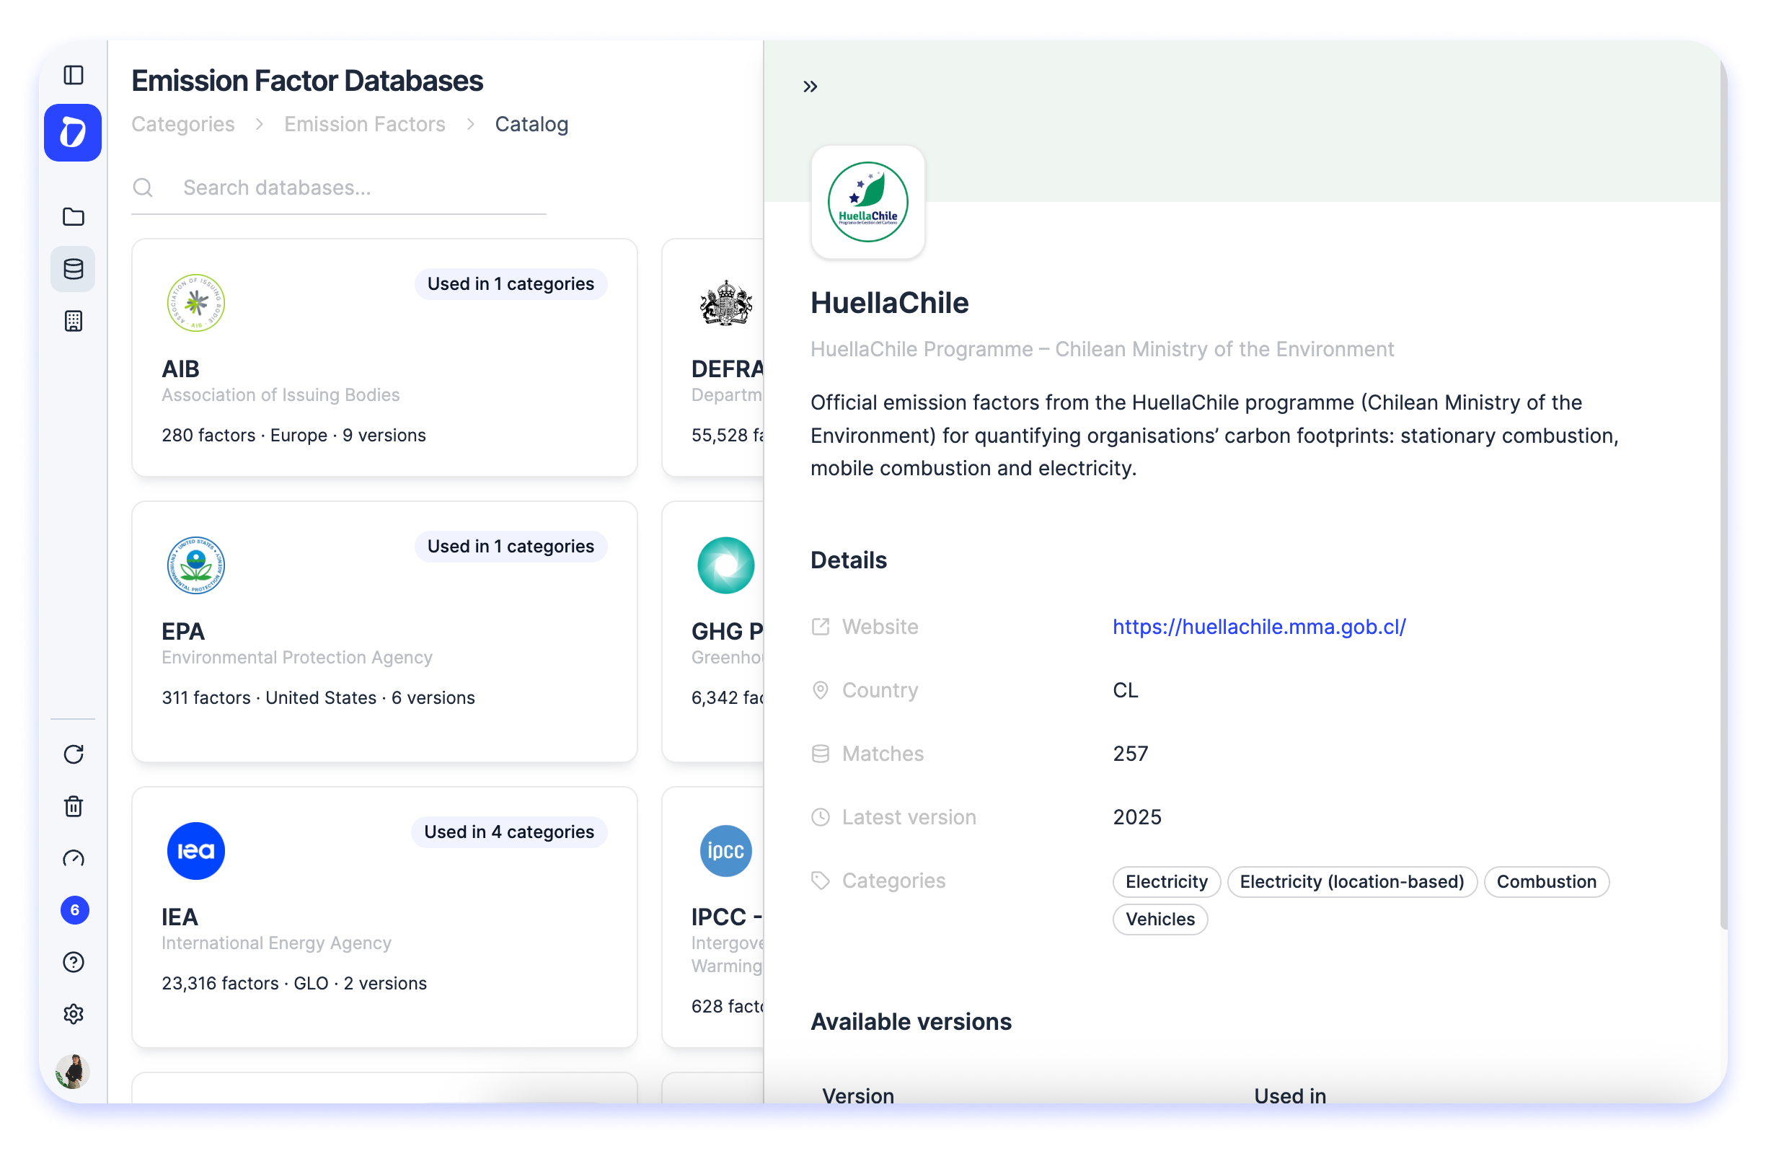Click the EPA logo icon
This screenshot has height=1164, width=1771.
click(196, 566)
